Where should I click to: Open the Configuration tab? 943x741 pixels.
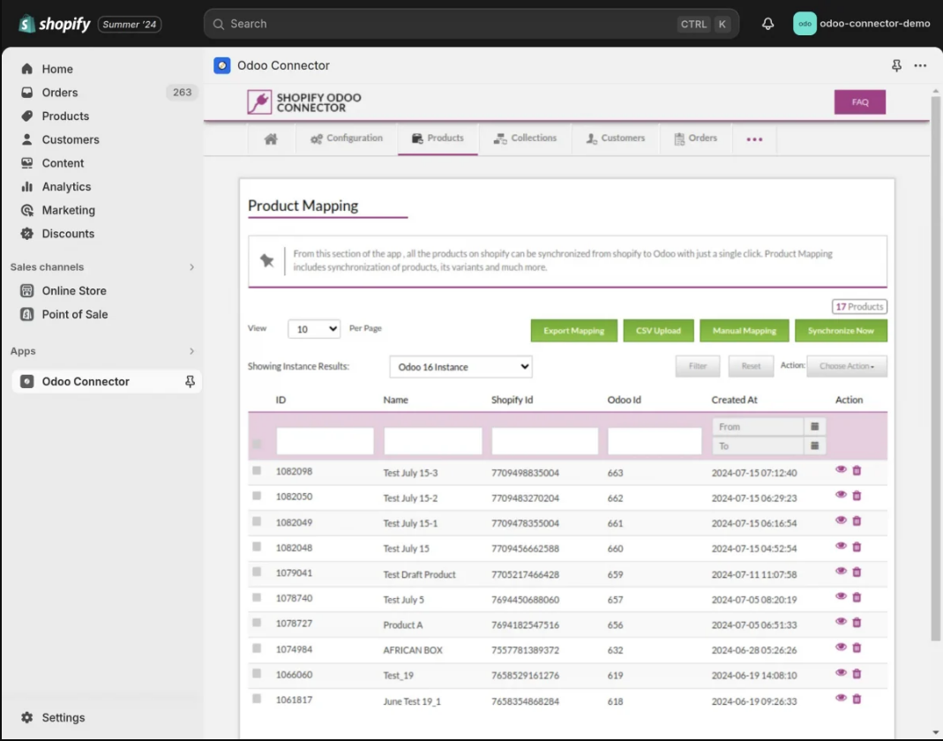click(x=347, y=138)
